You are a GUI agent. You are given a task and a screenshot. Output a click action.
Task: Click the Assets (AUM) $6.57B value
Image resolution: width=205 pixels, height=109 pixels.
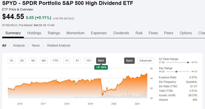click(193, 95)
